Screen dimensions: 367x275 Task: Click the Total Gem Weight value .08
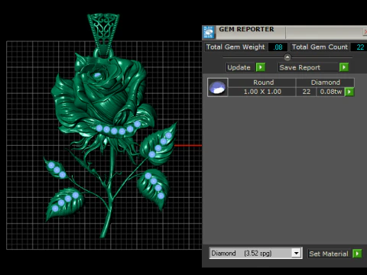point(278,47)
